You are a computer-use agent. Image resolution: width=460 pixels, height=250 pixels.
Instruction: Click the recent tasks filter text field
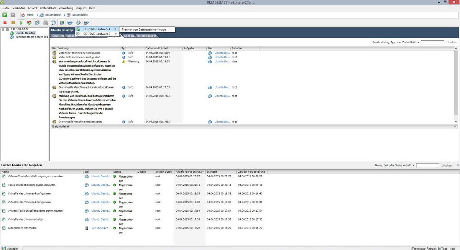pyautogui.click(x=428, y=165)
